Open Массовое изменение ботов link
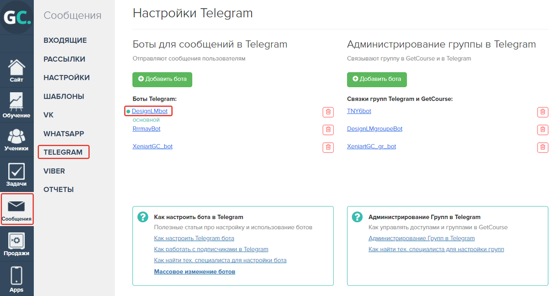Image resolution: width=557 pixels, height=296 pixels. (x=194, y=271)
